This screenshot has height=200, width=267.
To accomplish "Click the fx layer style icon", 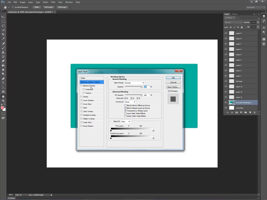I will click(232, 112).
